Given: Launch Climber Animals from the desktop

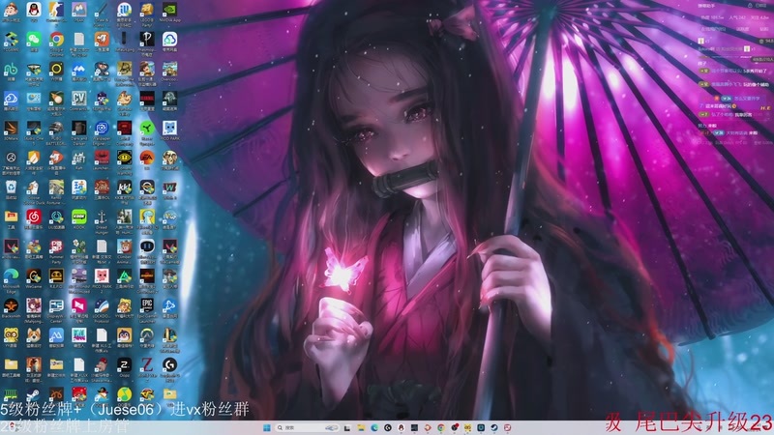Looking at the screenshot, I should coord(125,246).
